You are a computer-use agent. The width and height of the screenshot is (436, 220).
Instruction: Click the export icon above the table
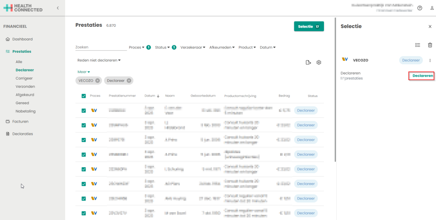point(308,63)
